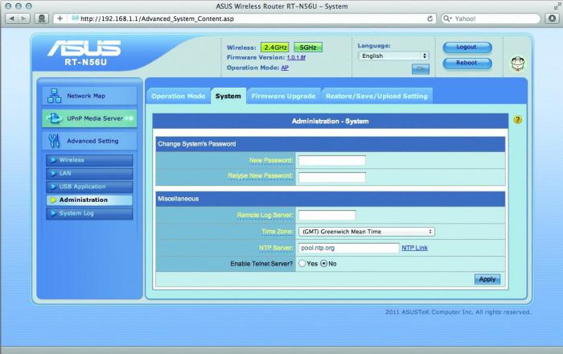Click the Remote Log Server label
Screen dimensions: 563x354
coord(265,215)
